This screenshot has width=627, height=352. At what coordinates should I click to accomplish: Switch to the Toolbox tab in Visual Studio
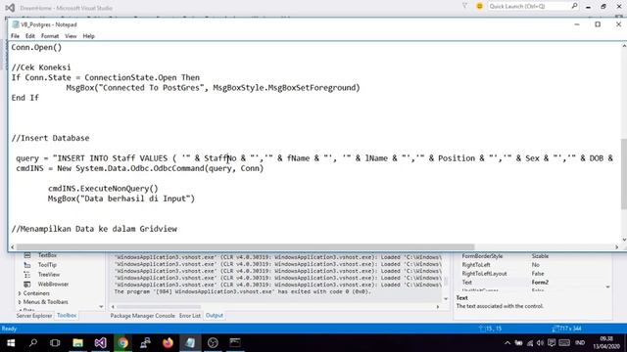[x=67, y=315]
